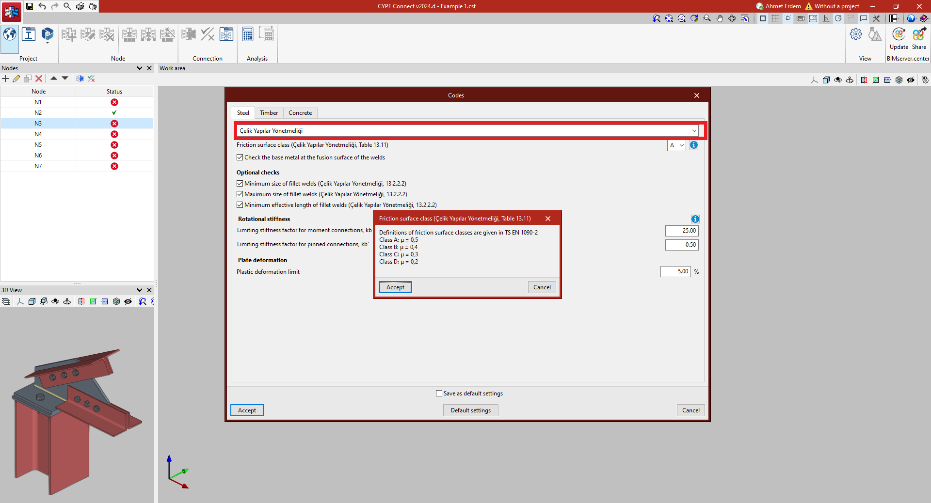This screenshot has width=931, height=503.
Task: Switch to the Timber tab
Action: click(269, 113)
